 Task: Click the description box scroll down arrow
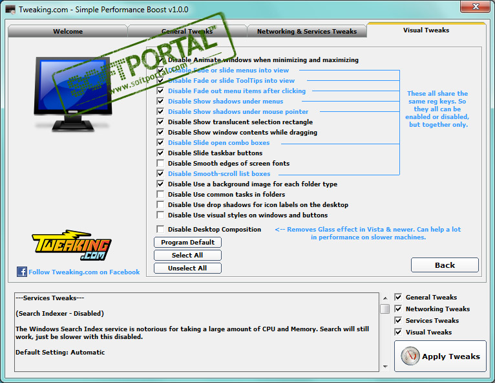click(385, 367)
